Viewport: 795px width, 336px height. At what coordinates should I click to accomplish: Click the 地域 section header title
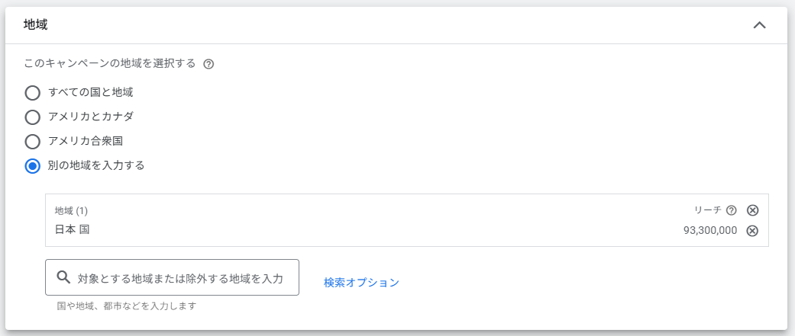(x=36, y=24)
